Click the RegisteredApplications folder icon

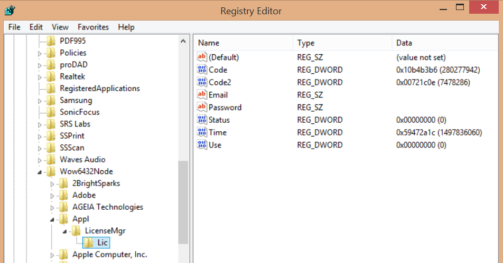pyautogui.click(x=51, y=89)
